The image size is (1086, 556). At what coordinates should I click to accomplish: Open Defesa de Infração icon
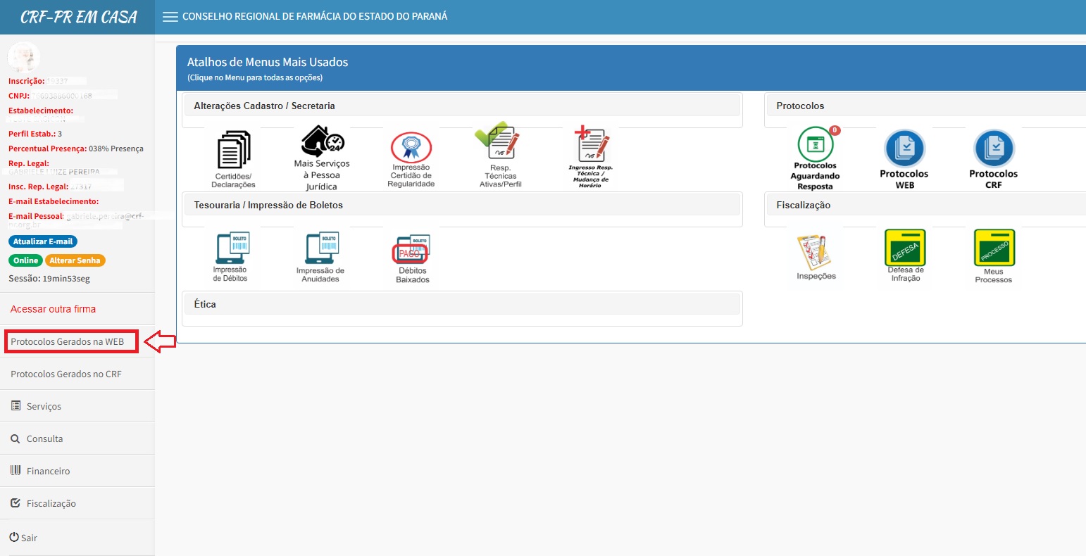pyautogui.click(x=905, y=255)
